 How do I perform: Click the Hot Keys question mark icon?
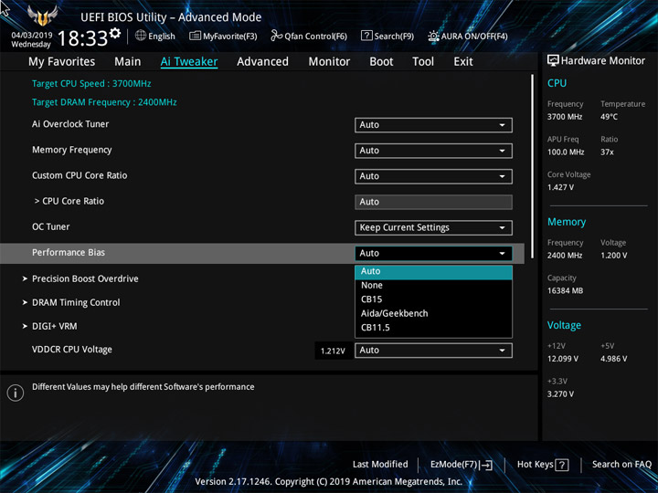pyautogui.click(x=561, y=465)
